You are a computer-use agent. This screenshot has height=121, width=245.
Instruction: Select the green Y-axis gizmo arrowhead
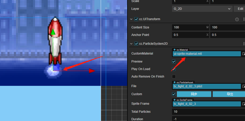(x=53, y=32)
